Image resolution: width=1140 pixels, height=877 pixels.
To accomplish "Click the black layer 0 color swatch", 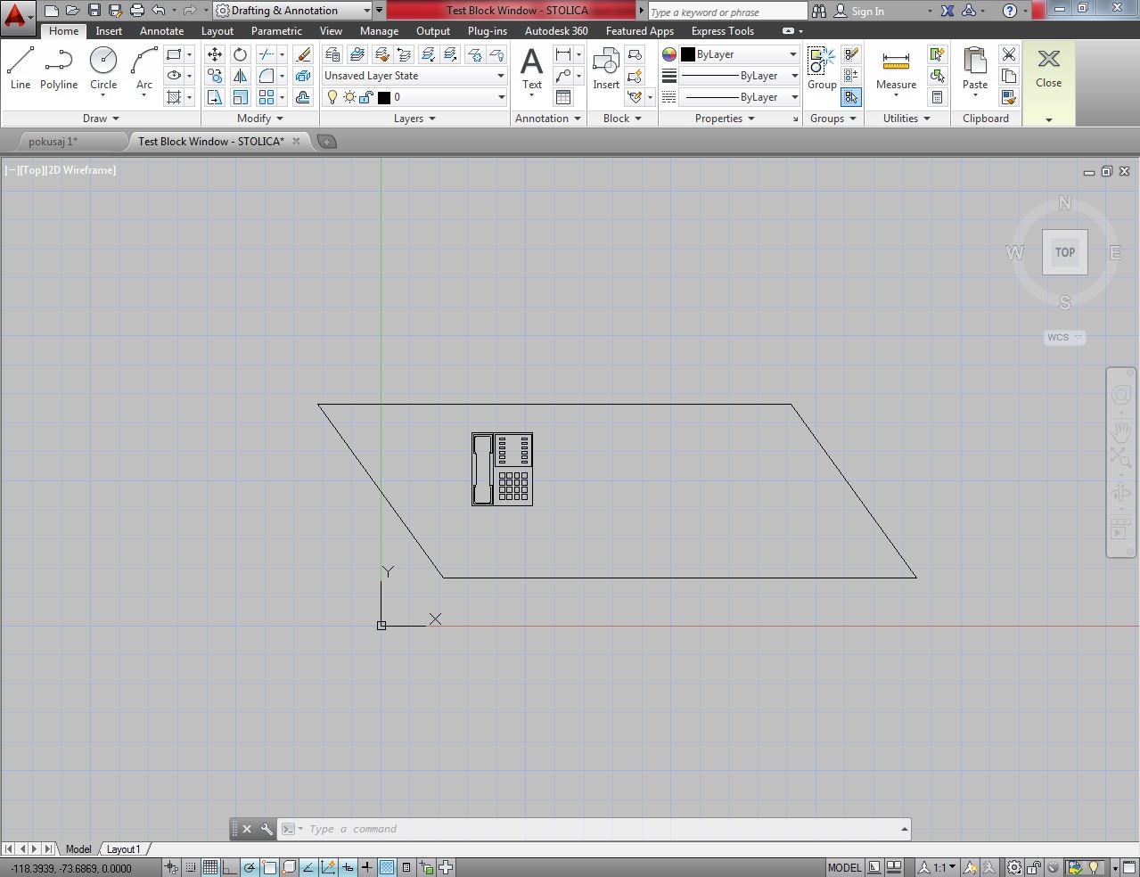I will [x=384, y=97].
